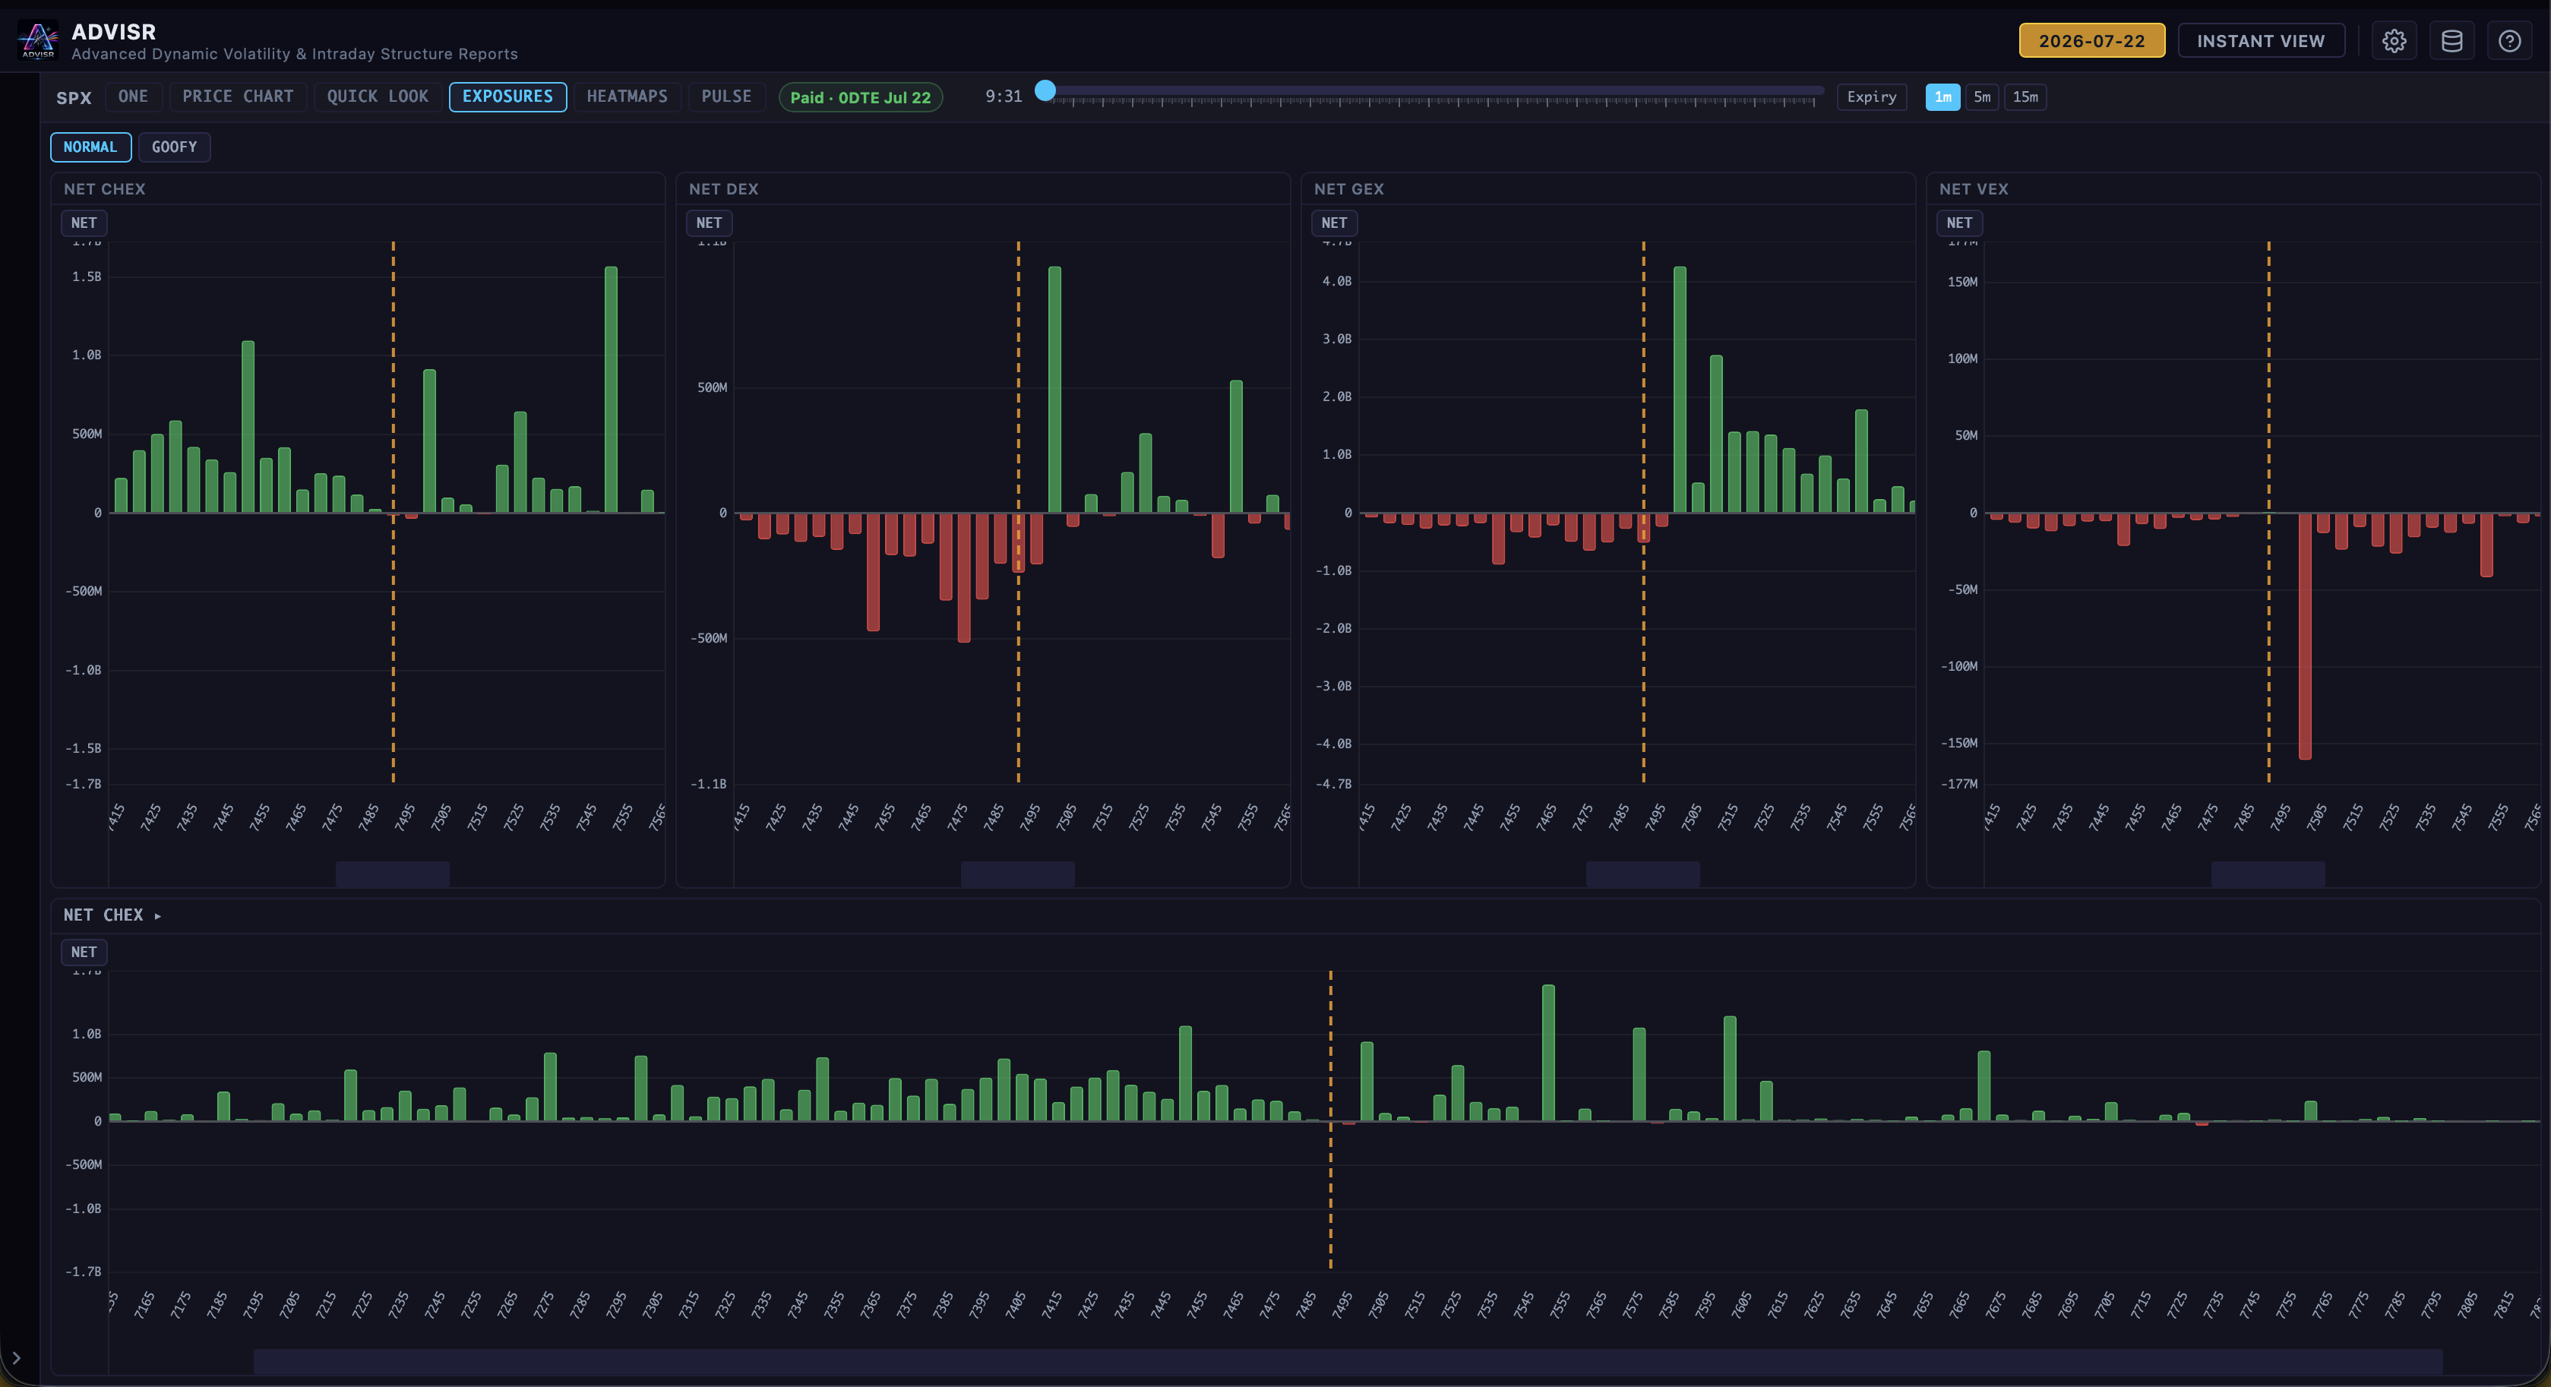2551x1387 pixels.
Task: Click the NET DEX panel title
Action: pyautogui.click(x=723, y=189)
